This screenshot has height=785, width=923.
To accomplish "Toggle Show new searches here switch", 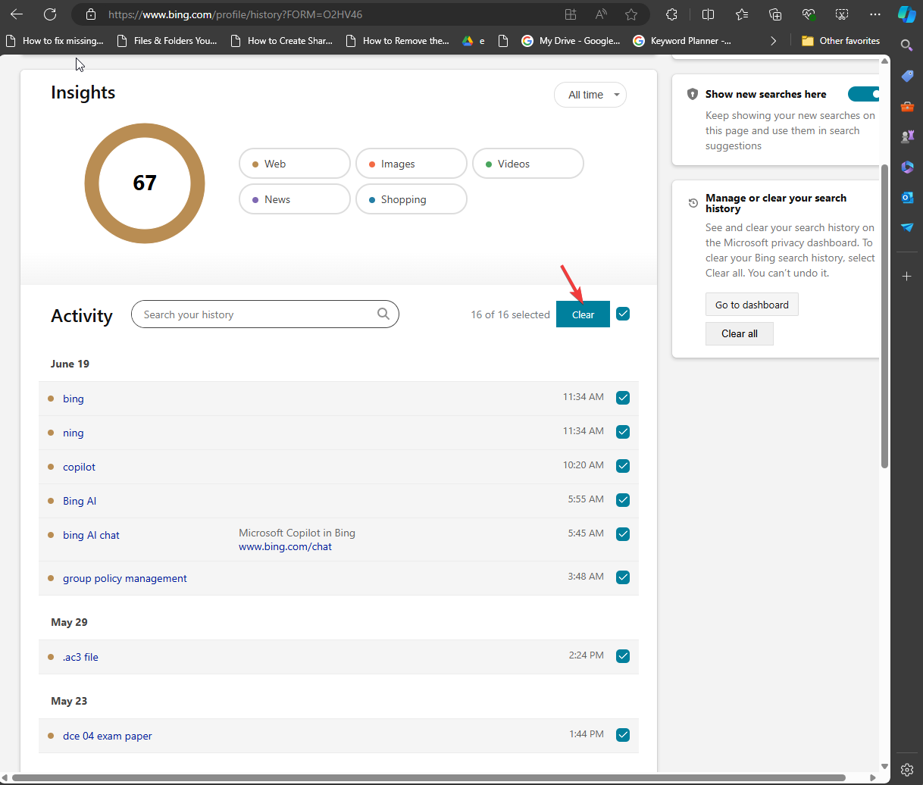I will [x=864, y=94].
